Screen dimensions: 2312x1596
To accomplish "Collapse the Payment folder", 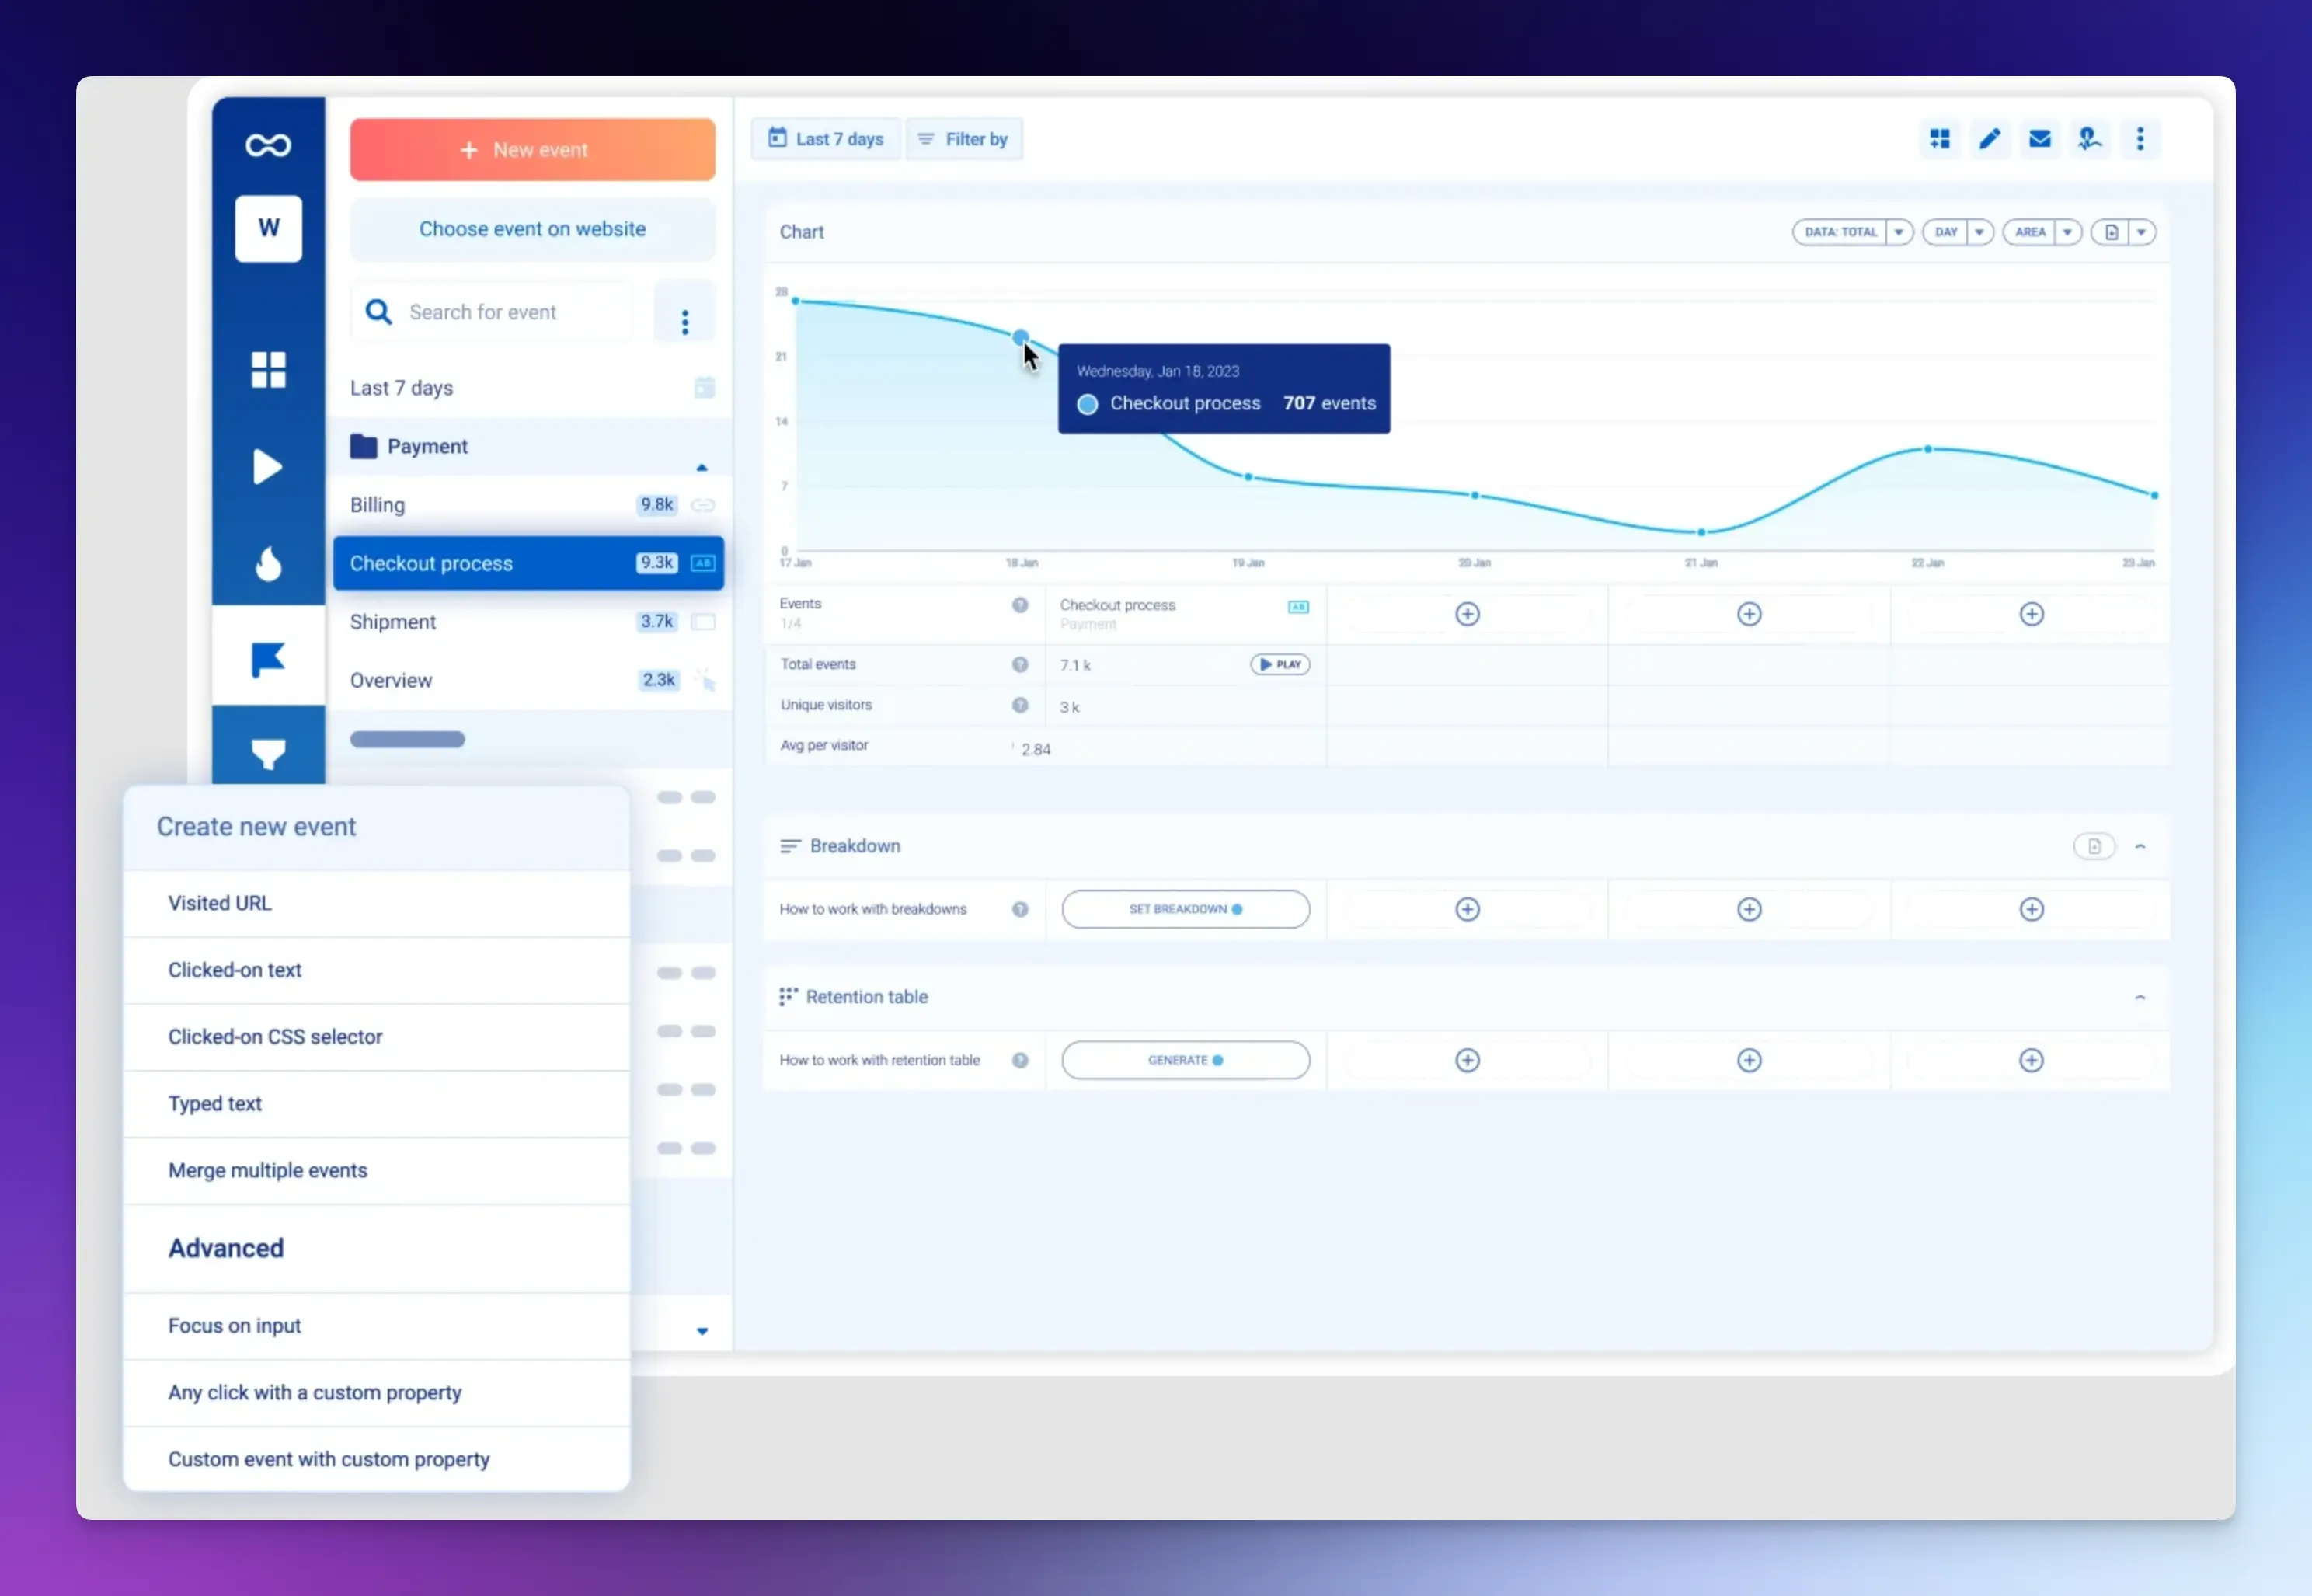I will click(x=702, y=467).
